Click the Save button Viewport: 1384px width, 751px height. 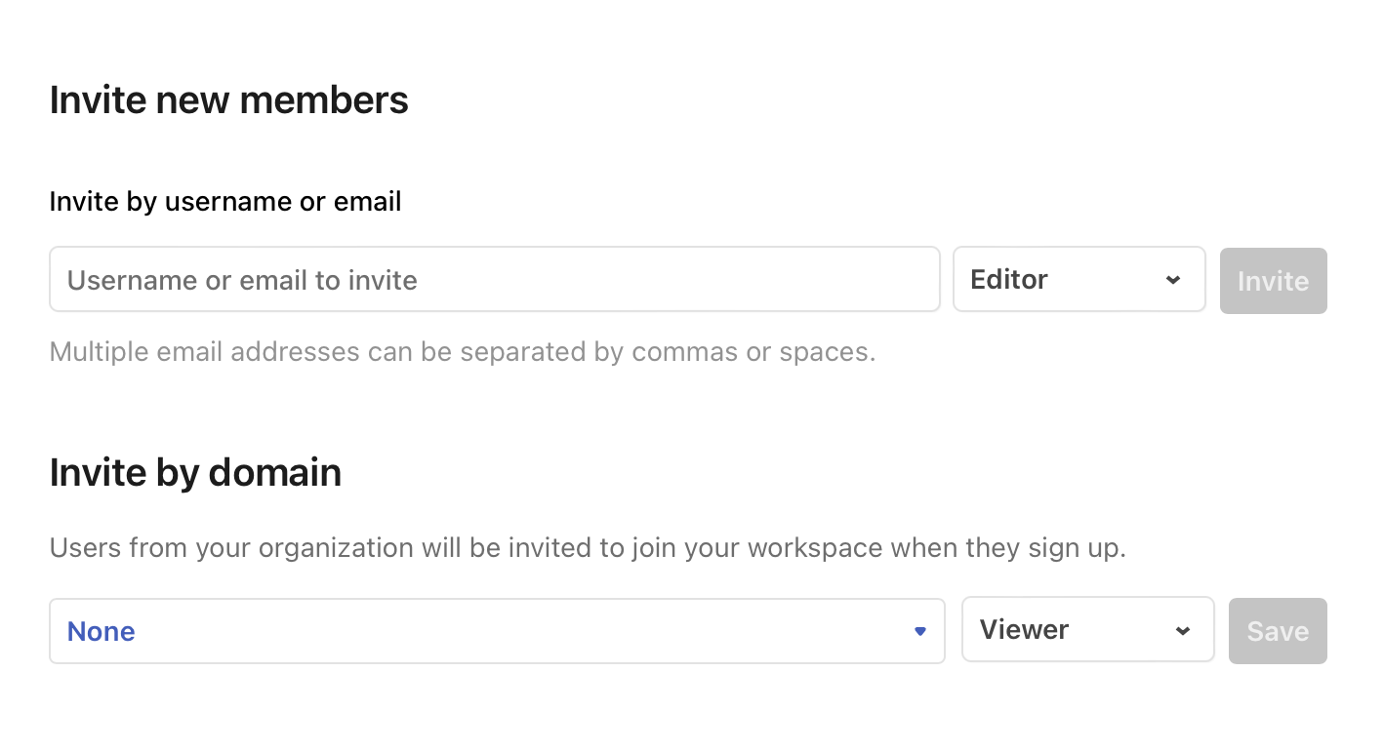point(1277,631)
